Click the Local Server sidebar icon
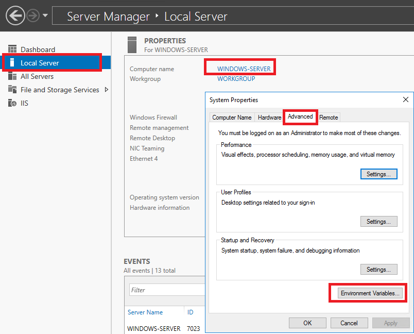 (12, 63)
